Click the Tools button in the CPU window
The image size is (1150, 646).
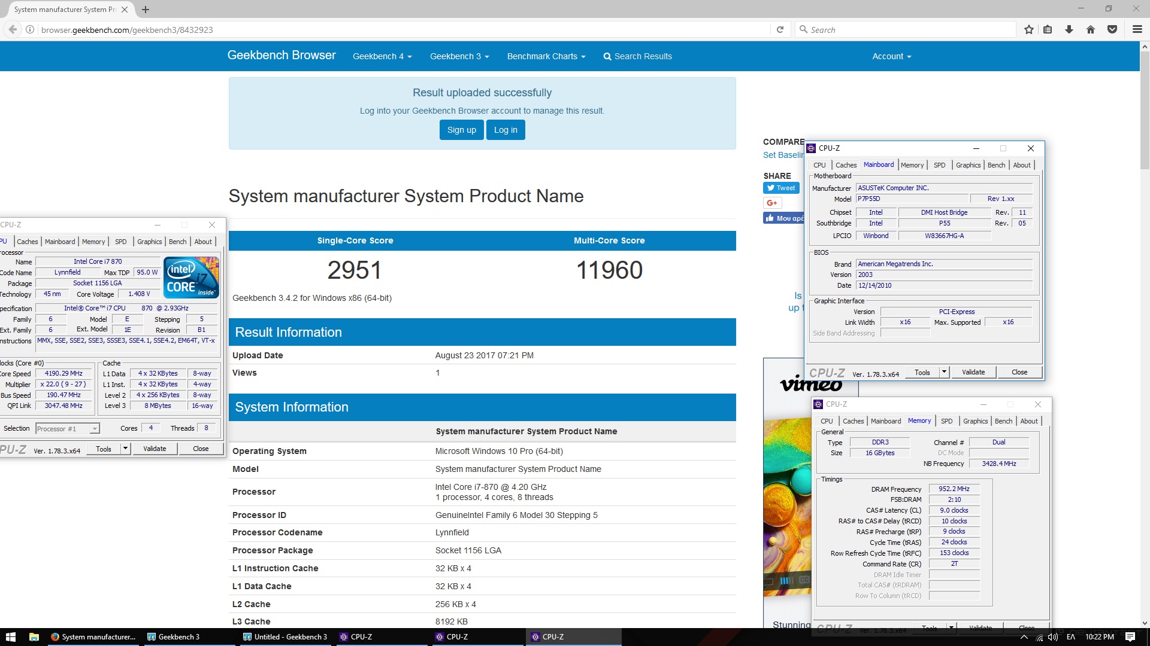pyautogui.click(x=104, y=449)
